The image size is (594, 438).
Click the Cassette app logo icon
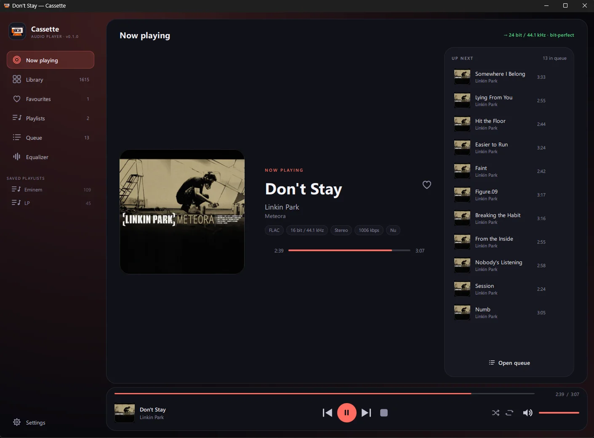tap(17, 32)
